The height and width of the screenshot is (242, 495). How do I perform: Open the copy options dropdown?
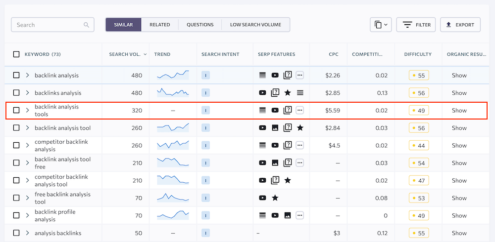pyautogui.click(x=381, y=25)
